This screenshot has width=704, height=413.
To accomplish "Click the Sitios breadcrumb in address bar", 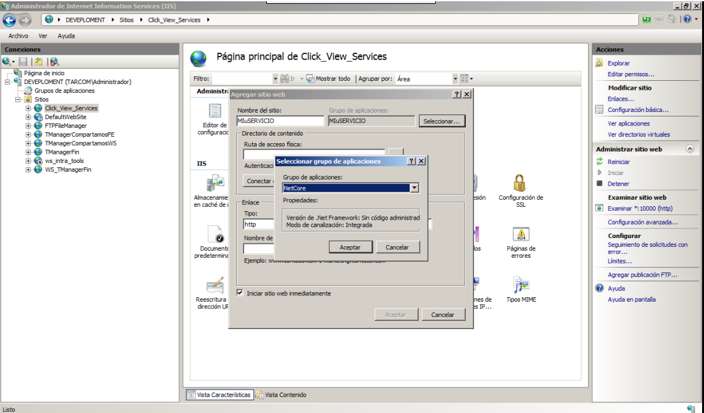I will (x=127, y=20).
